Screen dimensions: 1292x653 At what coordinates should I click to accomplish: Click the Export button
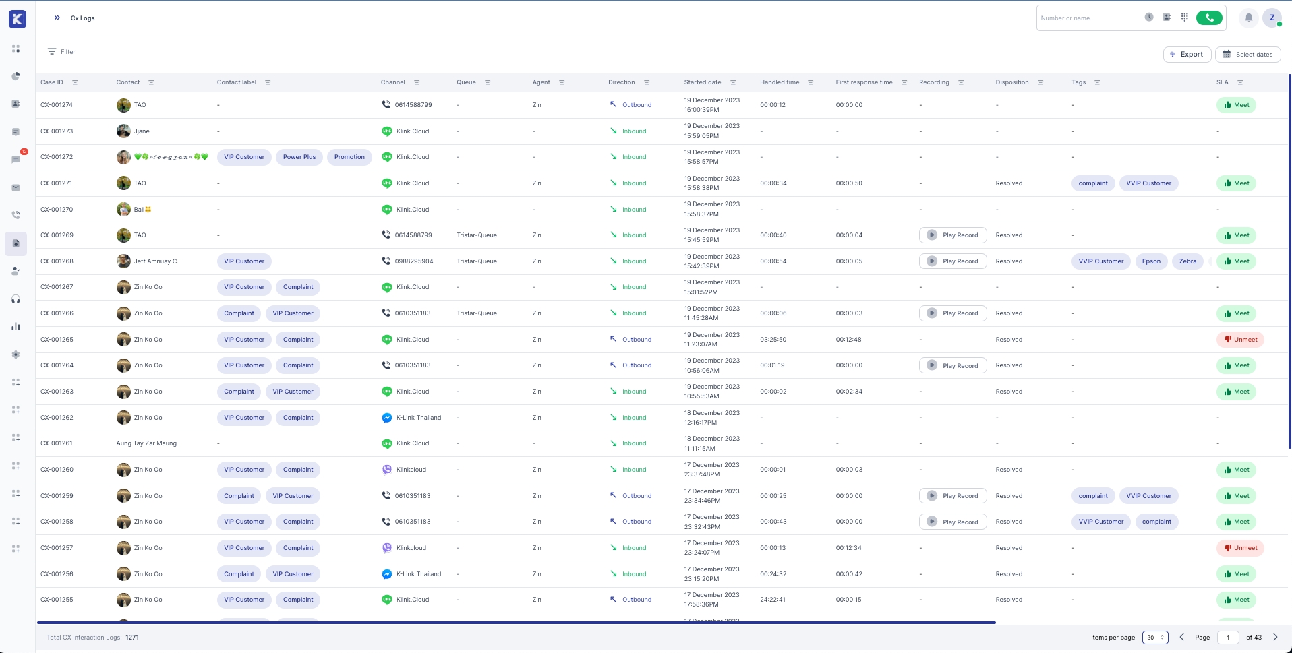click(1187, 55)
